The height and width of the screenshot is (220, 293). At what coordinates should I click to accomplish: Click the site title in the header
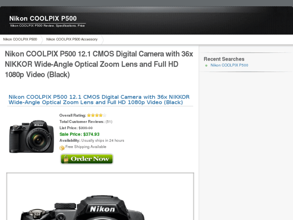point(43,18)
